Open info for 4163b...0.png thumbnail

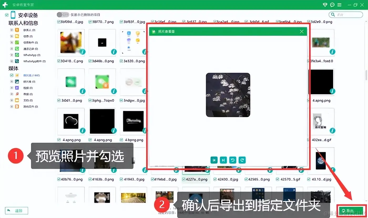point(114,170)
